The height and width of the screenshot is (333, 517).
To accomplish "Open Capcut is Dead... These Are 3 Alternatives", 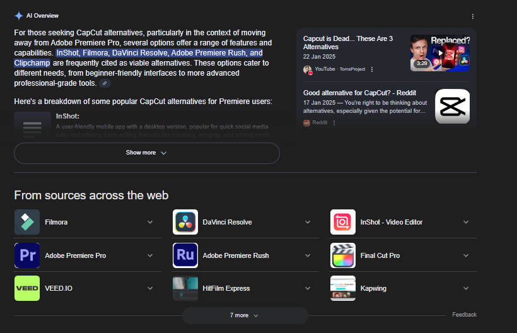I will (348, 43).
